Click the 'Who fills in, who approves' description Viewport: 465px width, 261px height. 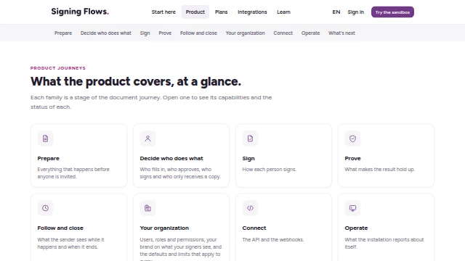tap(180, 173)
